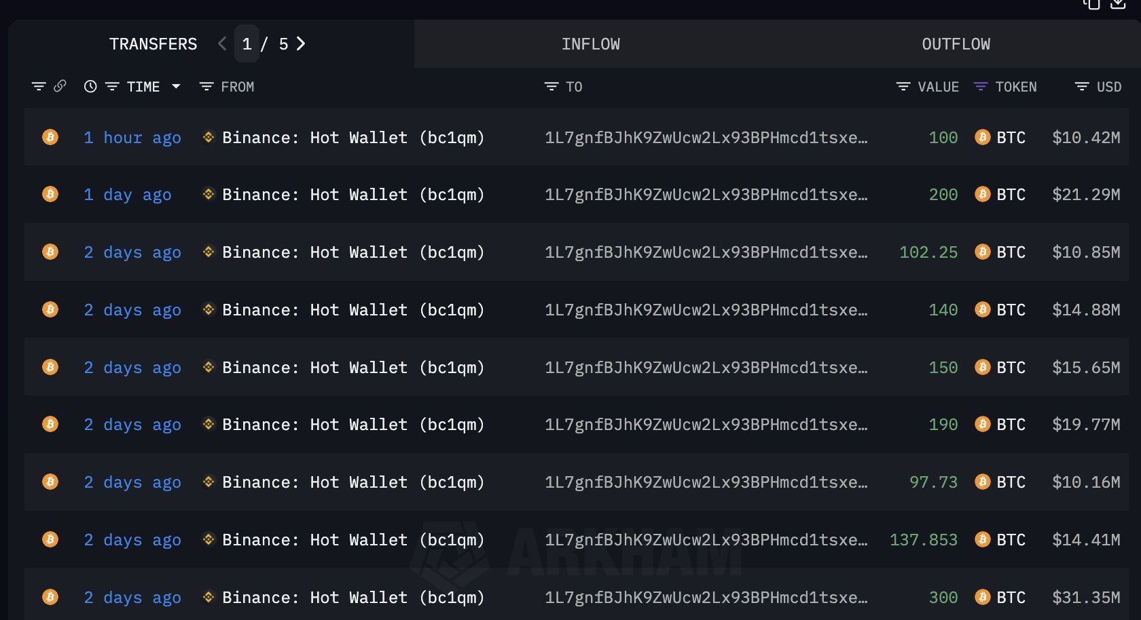Go to previous transfers page
The height and width of the screenshot is (620, 1141).
(222, 44)
